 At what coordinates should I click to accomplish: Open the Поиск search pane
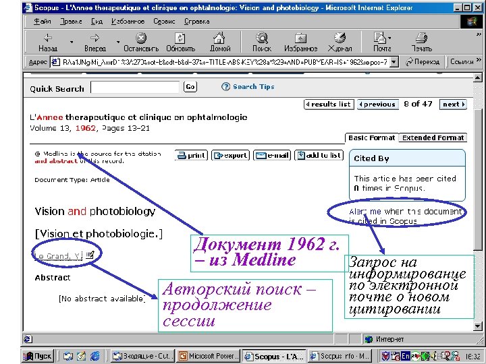pyautogui.click(x=262, y=42)
